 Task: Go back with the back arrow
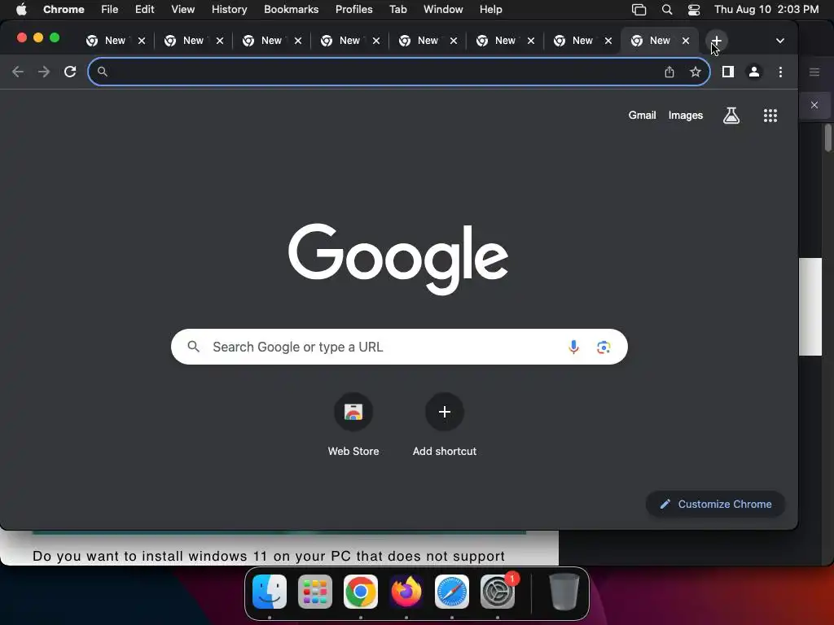pyautogui.click(x=18, y=72)
